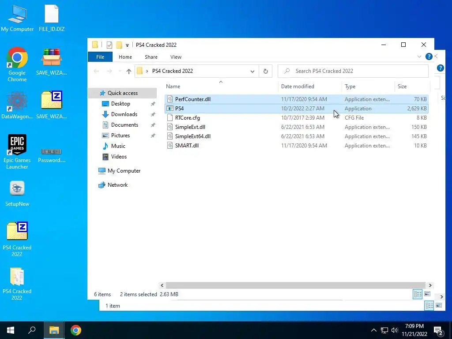Image resolution: width=452 pixels, height=339 pixels.
Task: Launch Google Chrome from the desktop
Action: coord(17,64)
